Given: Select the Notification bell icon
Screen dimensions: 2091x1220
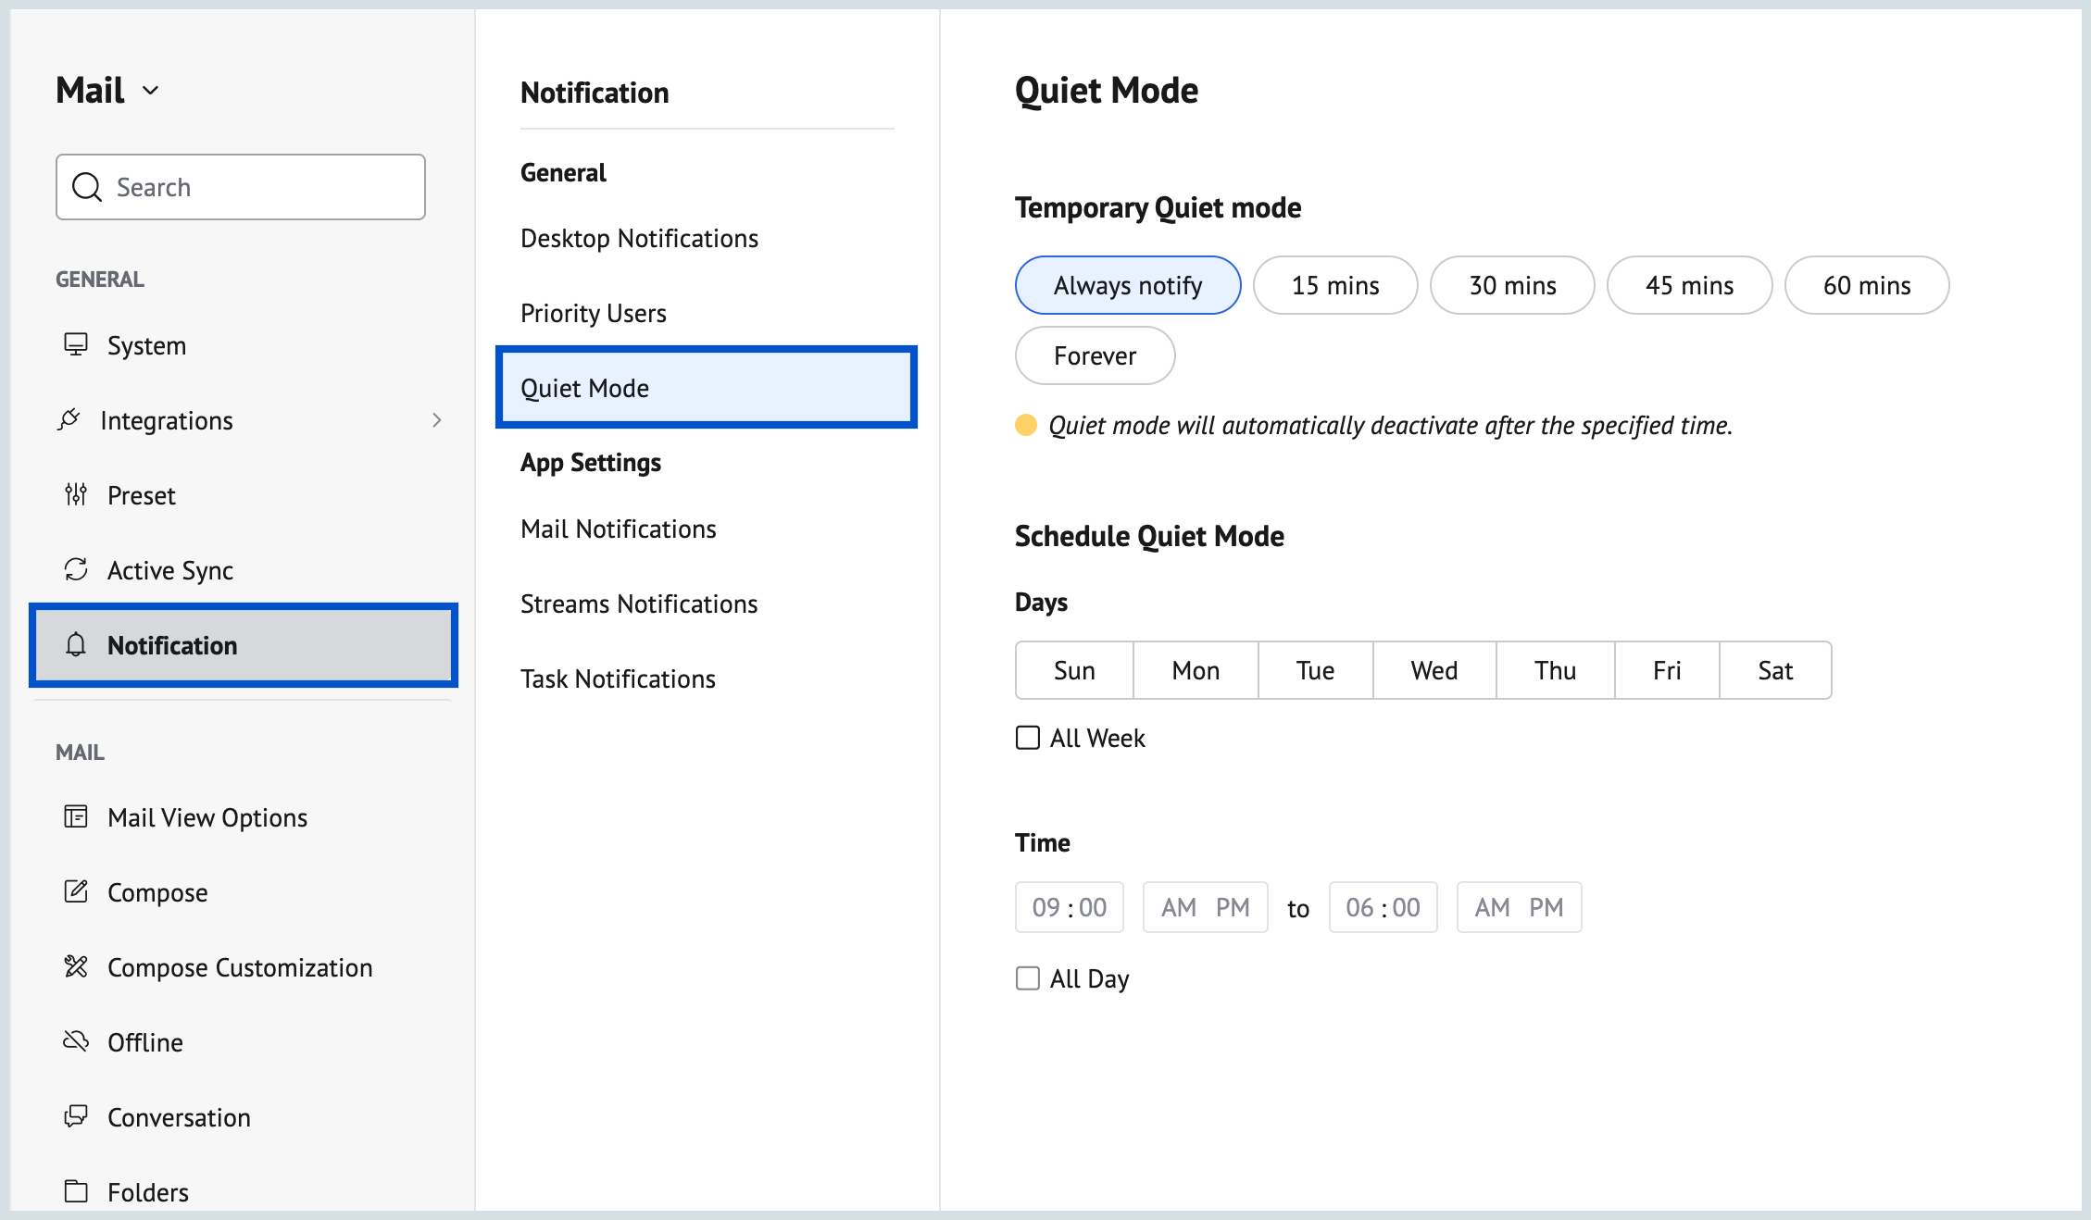Looking at the screenshot, I should [75, 645].
